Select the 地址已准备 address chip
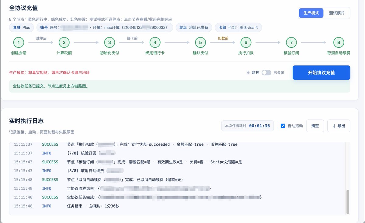365x223 pixels. (194, 28)
